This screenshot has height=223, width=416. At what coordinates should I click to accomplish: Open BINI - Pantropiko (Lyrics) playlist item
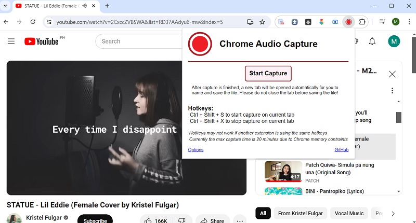coord(334,191)
